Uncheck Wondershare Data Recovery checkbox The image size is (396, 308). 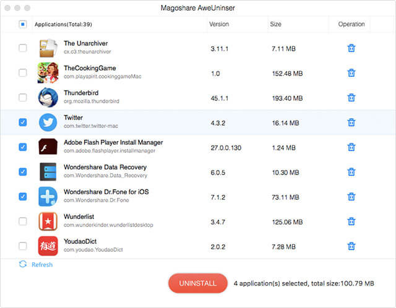click(x=23, y=172)
